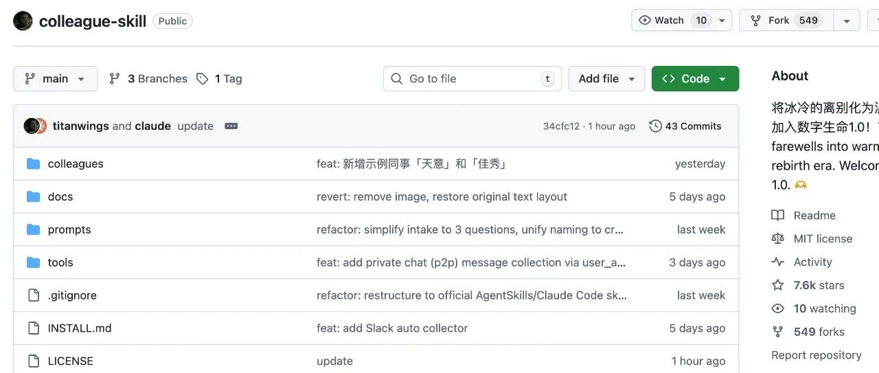This screenshot has width=879, height=373.
Task: Open 'refactor: restructure to official AgentSkills' commit
Action: pos(472,295)
